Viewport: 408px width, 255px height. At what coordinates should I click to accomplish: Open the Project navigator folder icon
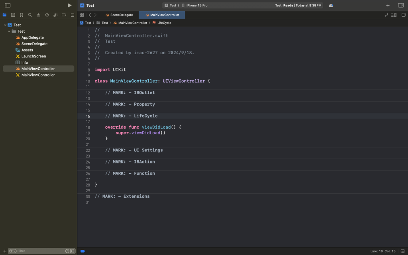pyautogui.click(x=4, y=15)
